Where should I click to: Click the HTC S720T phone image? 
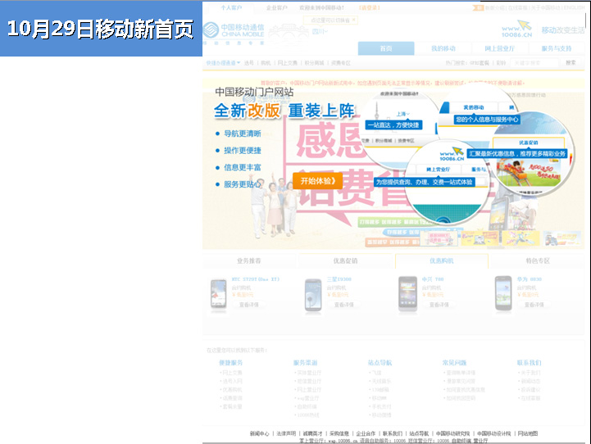click(x=219, y=294)
